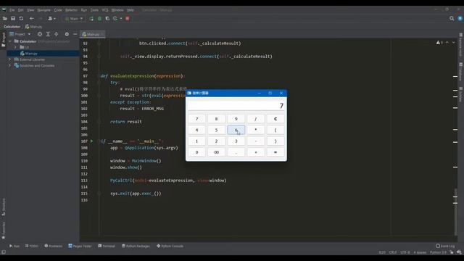464x261 pixels.
Task: Open the user account dropdown in toolbar
Action: pyautogui.click(x=51, y=19)
